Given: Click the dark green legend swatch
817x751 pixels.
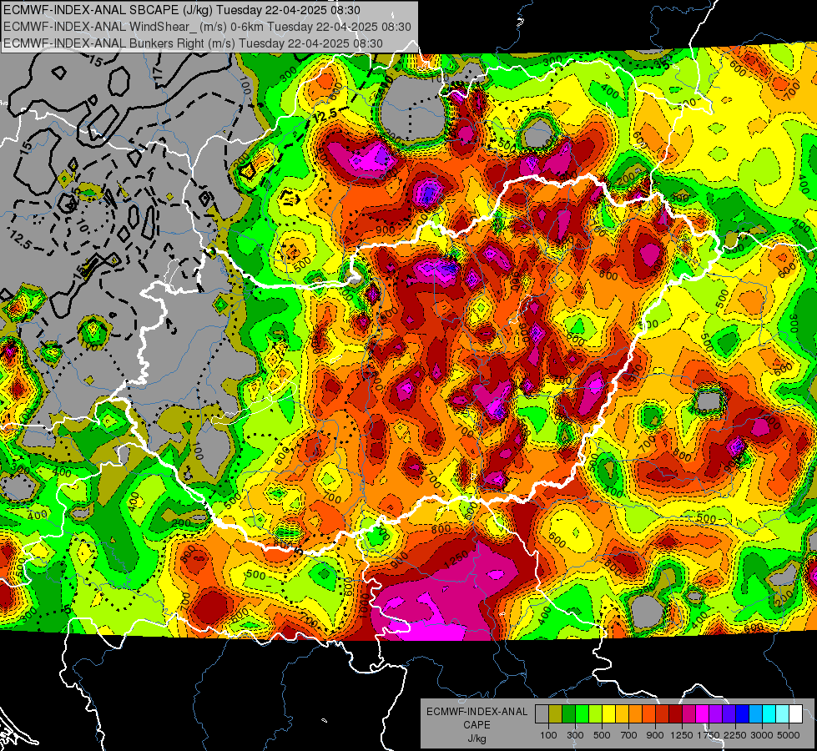Looking at the screenshot, I should 569,713.
